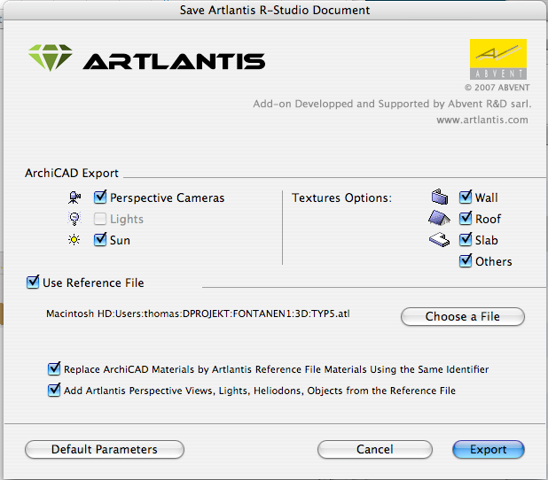Toggle the Slab textures checkbox

point(466,240)
